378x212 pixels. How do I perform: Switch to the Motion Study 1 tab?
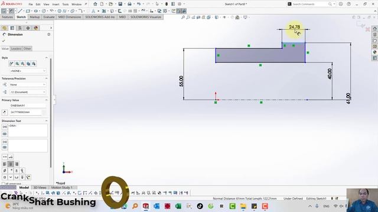61,187
